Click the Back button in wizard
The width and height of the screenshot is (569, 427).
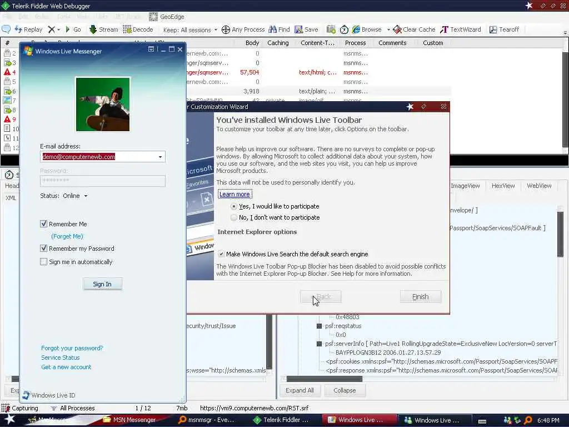(321, 297)
